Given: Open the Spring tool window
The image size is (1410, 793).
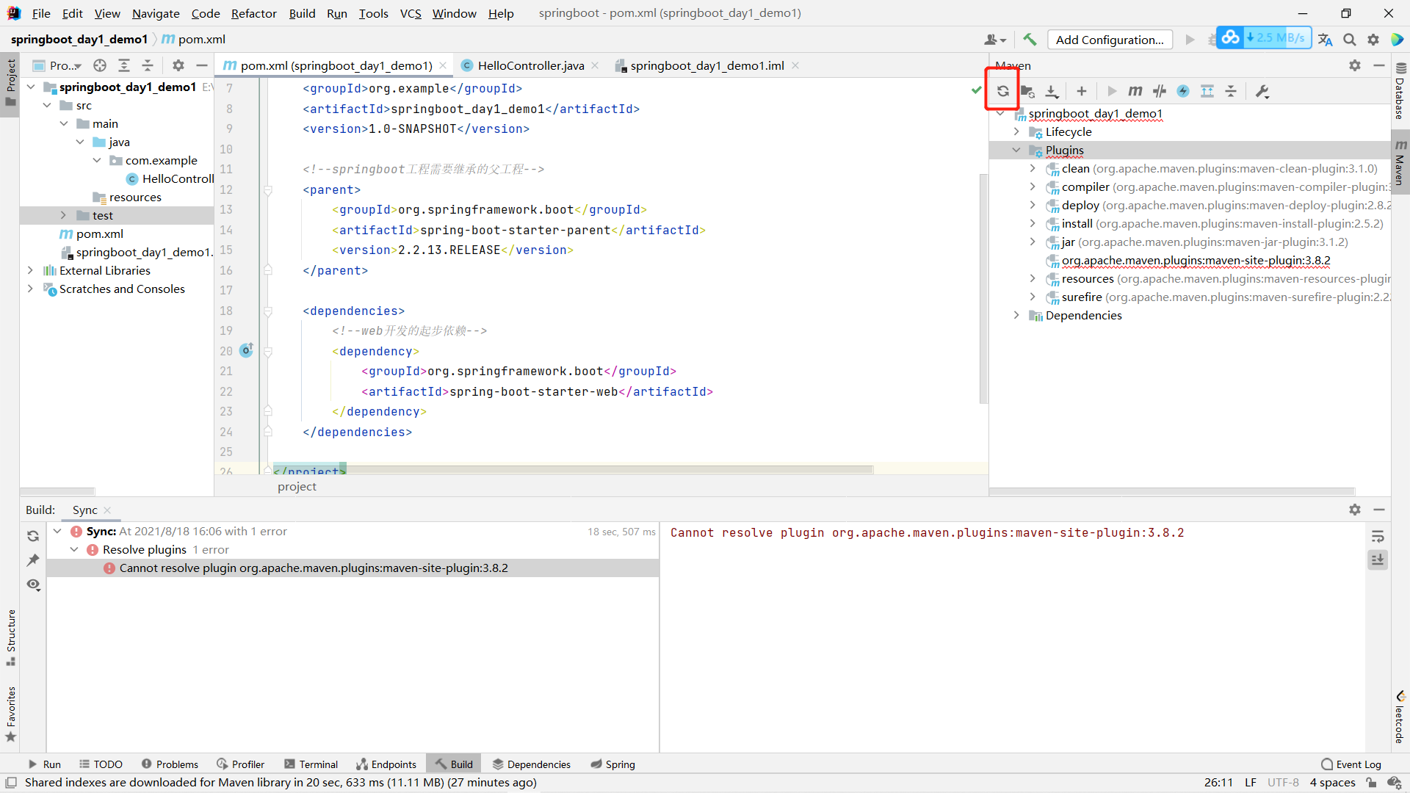Looking at the screenshot, I should click(613, 764).
